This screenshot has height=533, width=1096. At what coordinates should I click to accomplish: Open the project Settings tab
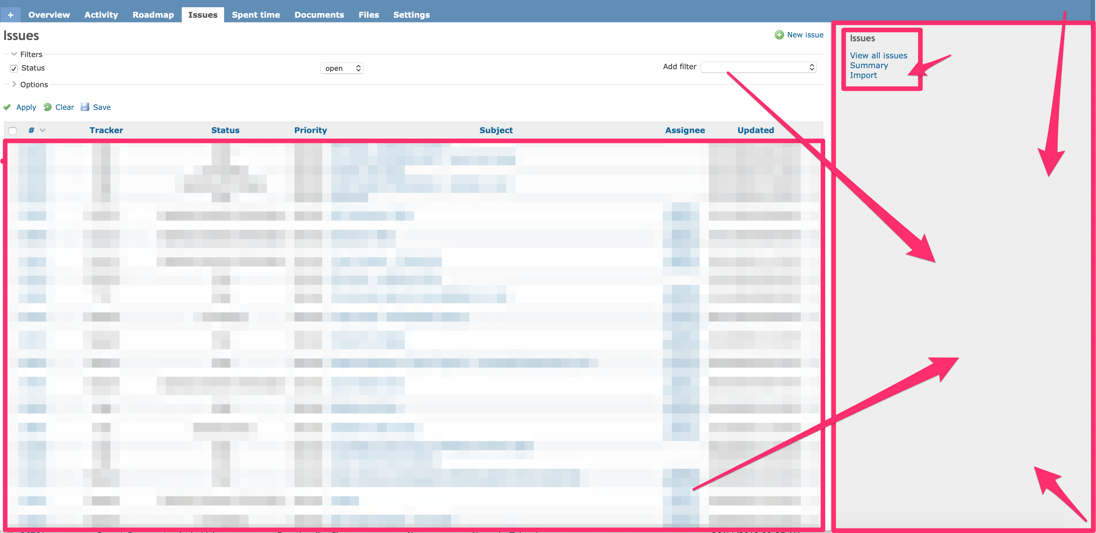(x=411, y=15)
